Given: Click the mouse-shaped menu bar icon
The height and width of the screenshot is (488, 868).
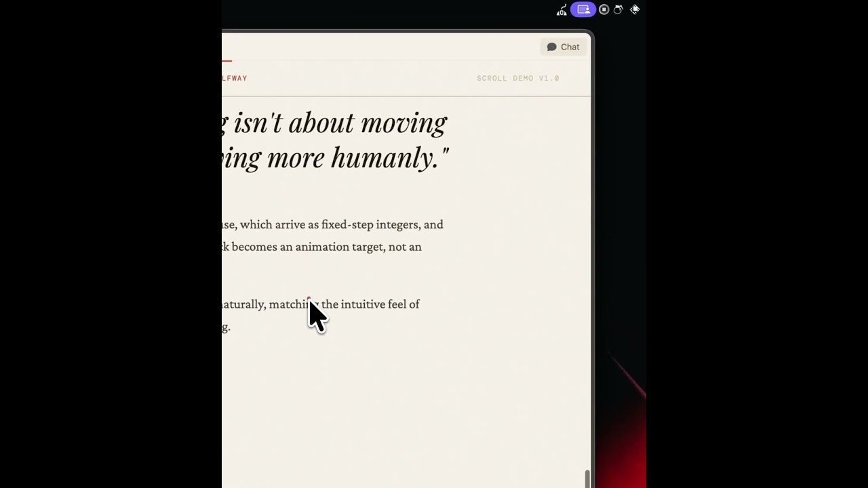Looking at the screenshot, I should click(561, 9).
